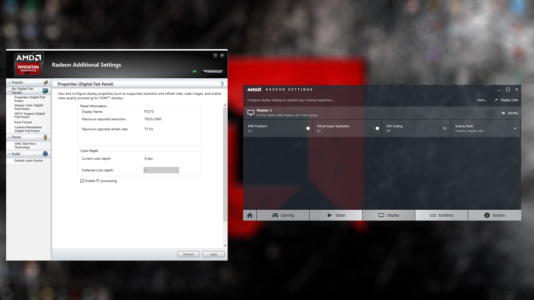Click the properties panel scroll down arrow
This screenshot has height=300, width=534.
225,246
